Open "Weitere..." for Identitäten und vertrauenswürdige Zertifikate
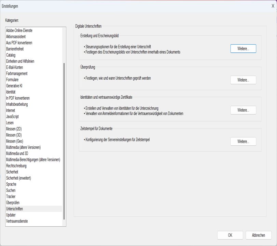This screenshot has width=277, height=246. (243, 110)
